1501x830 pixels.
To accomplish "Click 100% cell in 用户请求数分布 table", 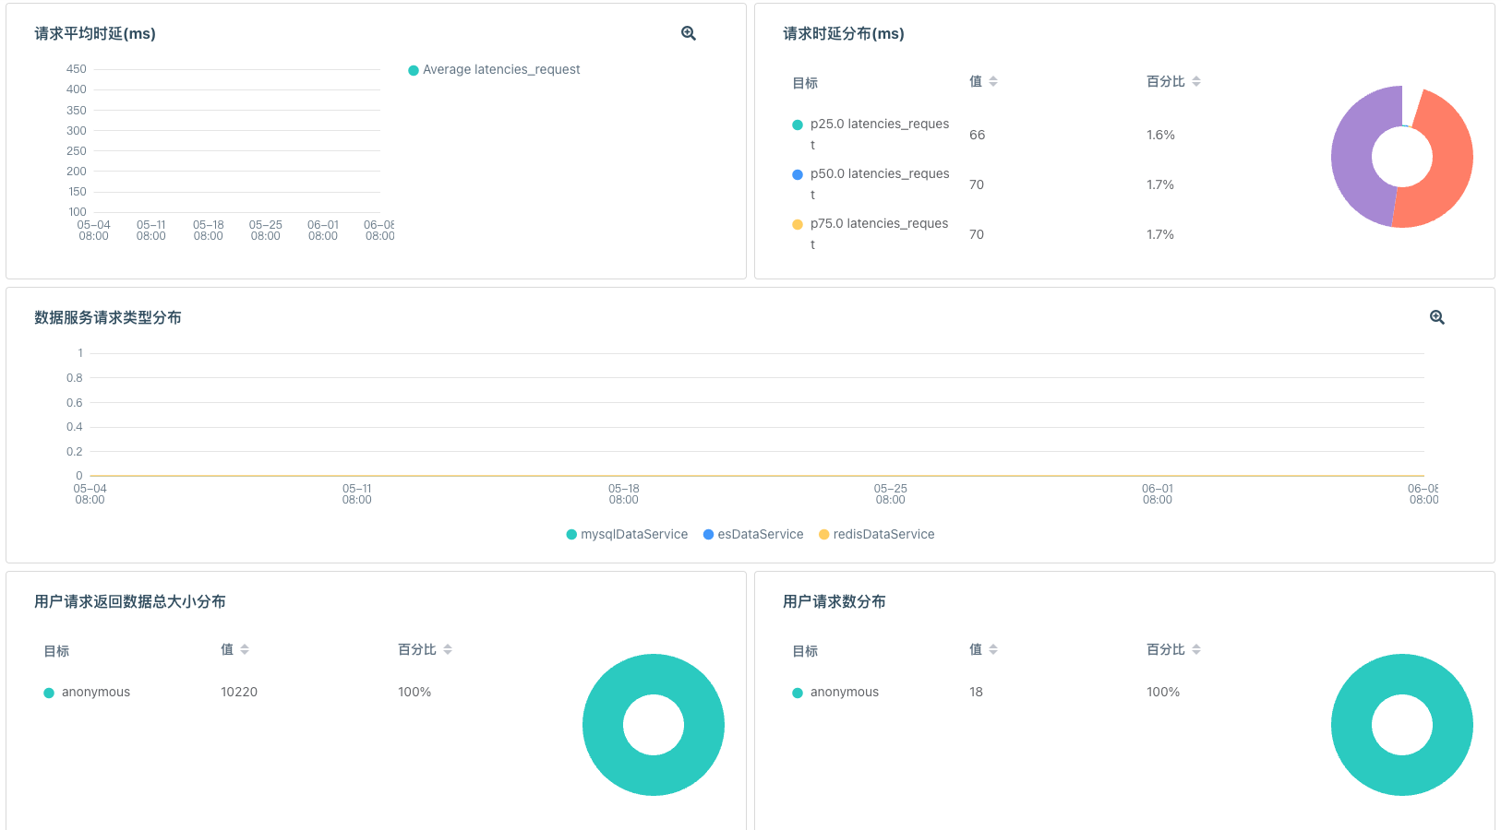I will pyautogui.click(x=1163, y=693).
